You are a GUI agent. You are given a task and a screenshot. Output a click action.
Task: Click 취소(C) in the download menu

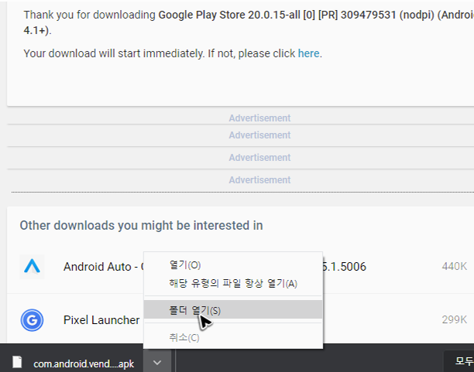click(233, 337)
